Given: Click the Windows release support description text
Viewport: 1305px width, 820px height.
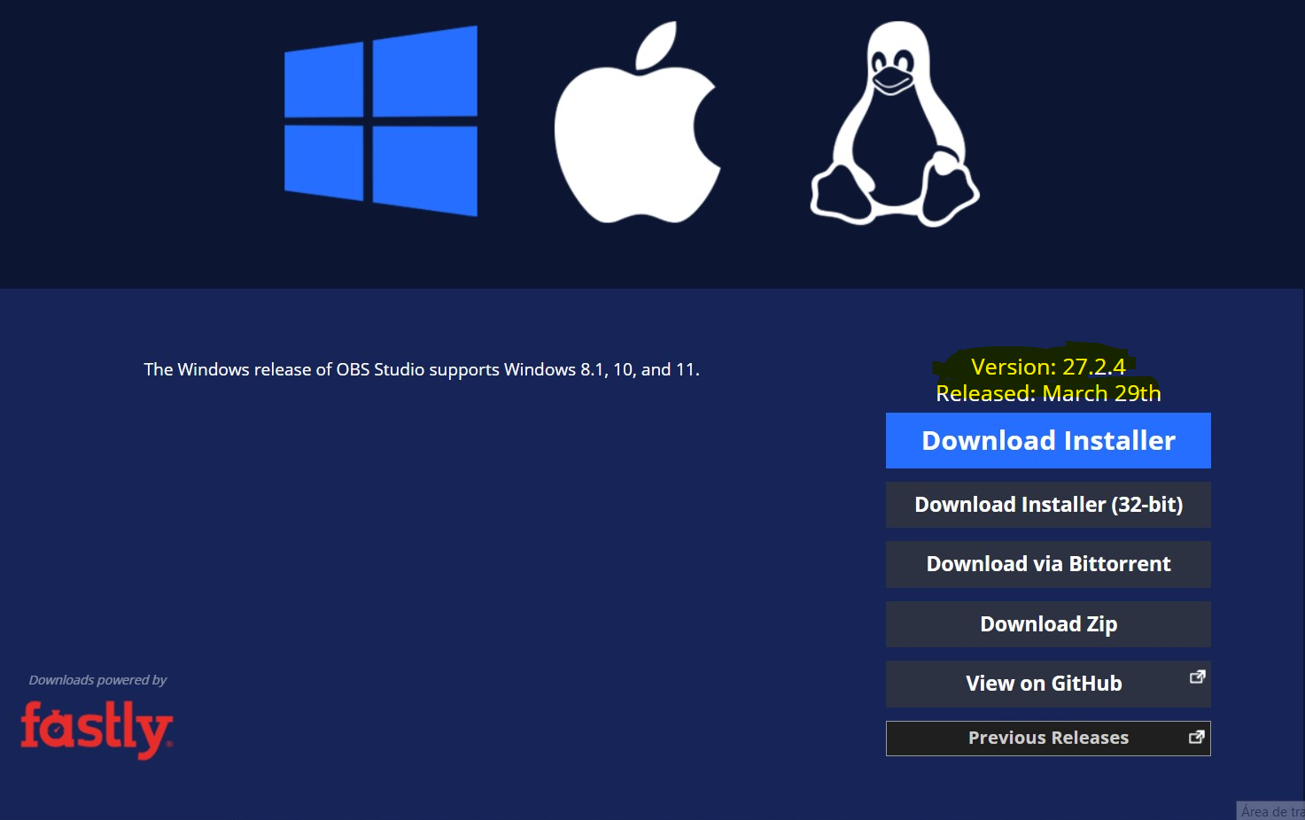Looking at the screenshot, I should click(422, 369).
